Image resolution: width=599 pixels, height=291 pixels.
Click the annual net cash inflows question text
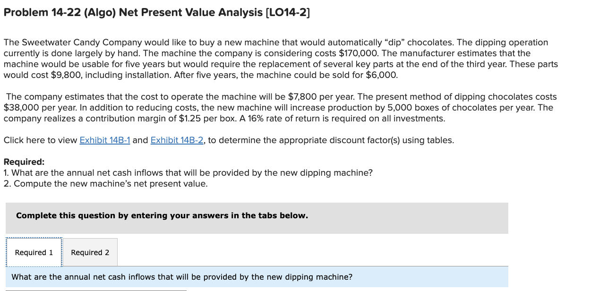(188, 172)
